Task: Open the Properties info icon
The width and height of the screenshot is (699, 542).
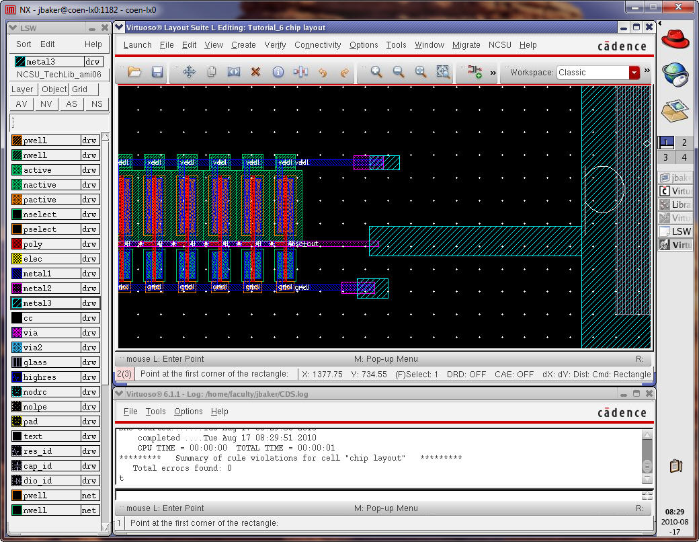Action: pyautogui.click(x=278, y=72)
